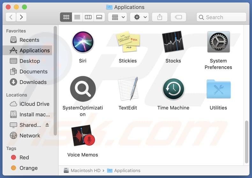
Task: Click the Tags section header
Action: click(11, 148)
